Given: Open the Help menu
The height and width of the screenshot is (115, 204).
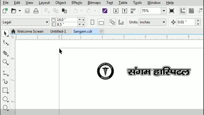Looking at the screenshot, I should click(170, 3).
